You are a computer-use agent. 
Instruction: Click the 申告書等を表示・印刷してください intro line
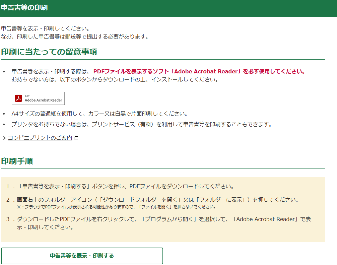45,28
